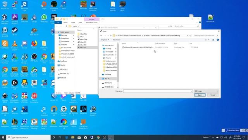Select Downloads in Open dialog sidebar
Image resolution: width=248 pixels, height=140 pixels.
(109, 52)
